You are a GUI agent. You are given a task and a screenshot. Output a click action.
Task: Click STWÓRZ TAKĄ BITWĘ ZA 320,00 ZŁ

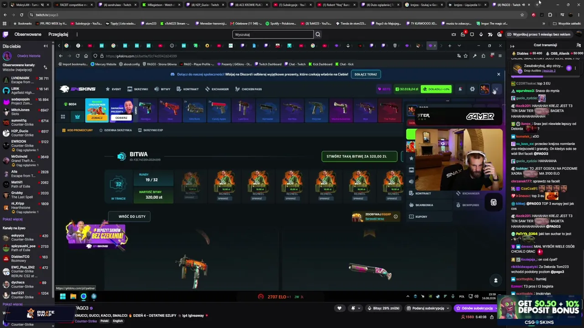click(x=359, y=156)
